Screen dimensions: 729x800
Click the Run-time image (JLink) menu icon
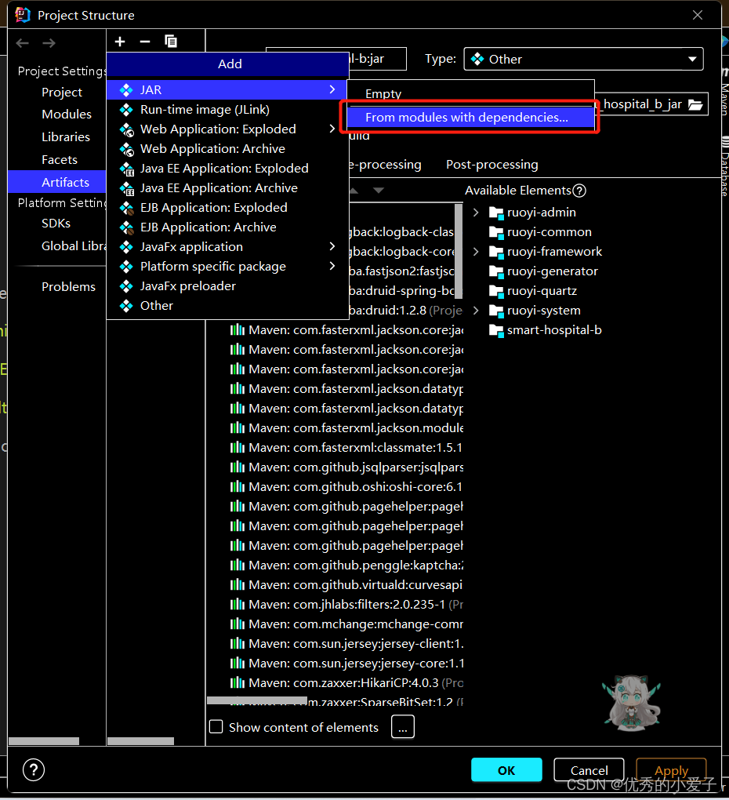(x=126, y=110)
